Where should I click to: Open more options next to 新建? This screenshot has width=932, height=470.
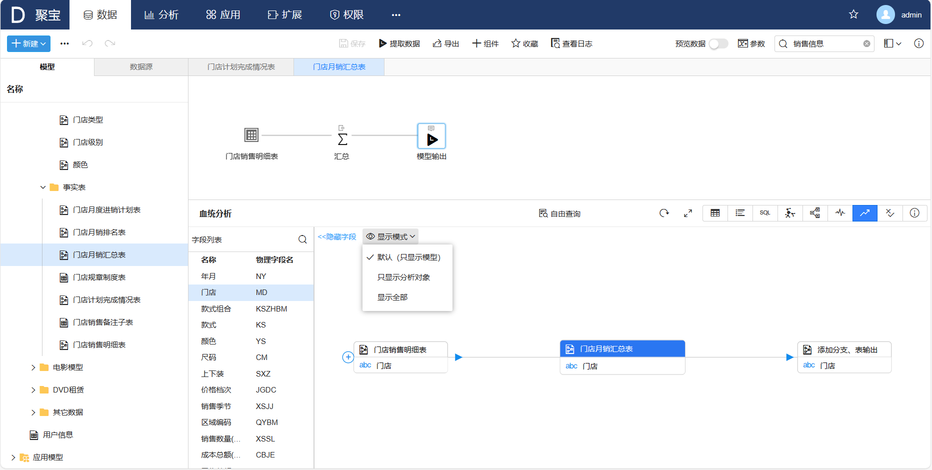[64, 43]
